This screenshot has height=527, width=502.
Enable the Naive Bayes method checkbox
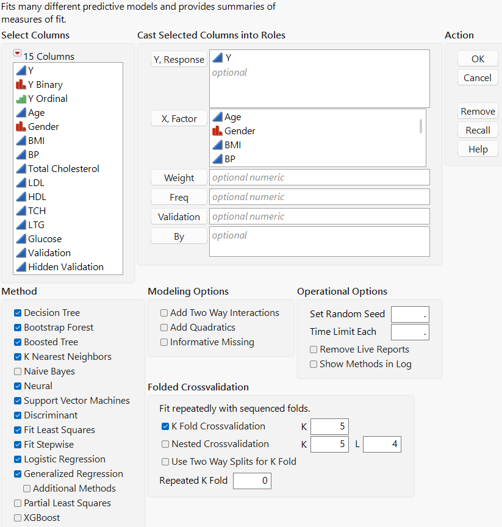click(x=18, y=371)
